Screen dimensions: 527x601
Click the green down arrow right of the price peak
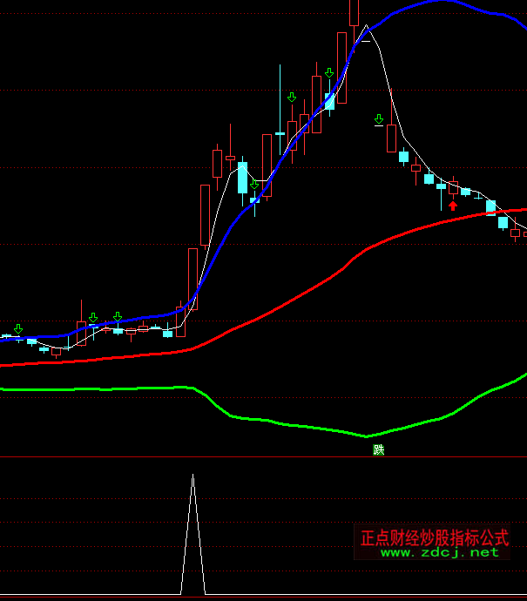(379, 118)
